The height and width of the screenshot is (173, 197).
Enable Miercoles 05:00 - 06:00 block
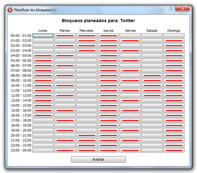(87, 60)
